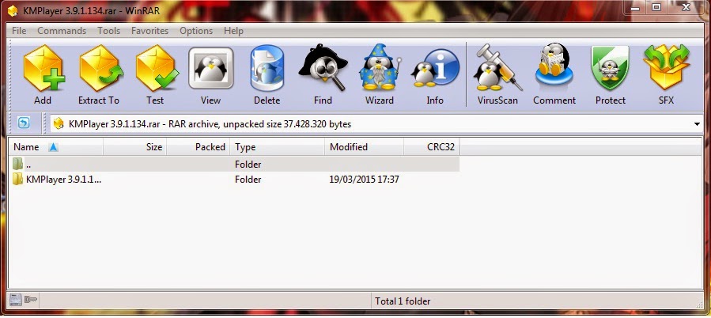
Task: Click the key icon in status bar
Action: [31, 299]
